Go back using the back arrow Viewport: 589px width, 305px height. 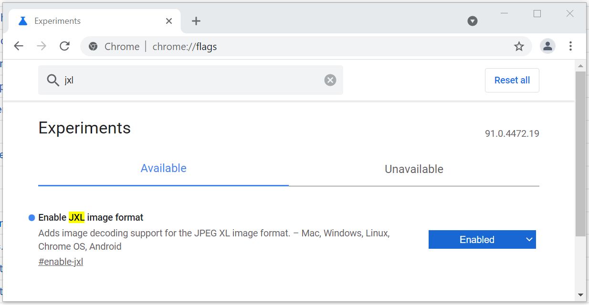point(19,46)
